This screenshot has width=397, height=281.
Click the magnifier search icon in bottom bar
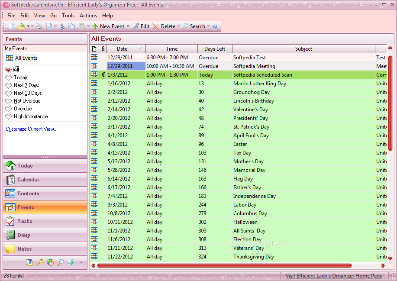click(x=61, y=262)
